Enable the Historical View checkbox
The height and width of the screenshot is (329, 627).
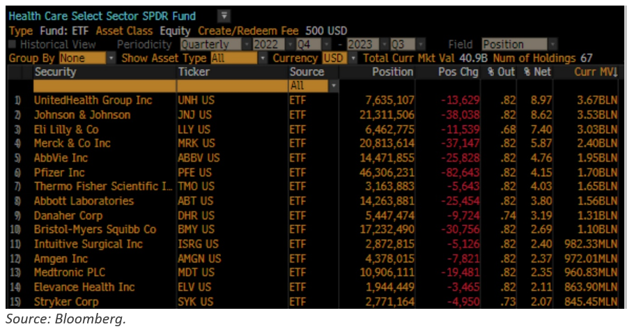tap(13, 44)
